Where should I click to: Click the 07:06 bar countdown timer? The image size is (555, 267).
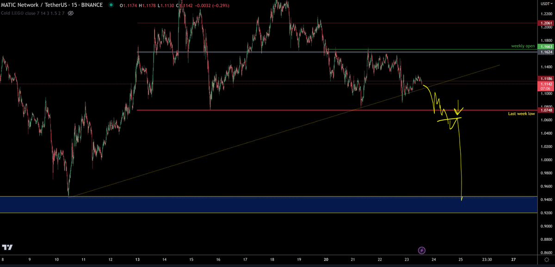(546, 90)
